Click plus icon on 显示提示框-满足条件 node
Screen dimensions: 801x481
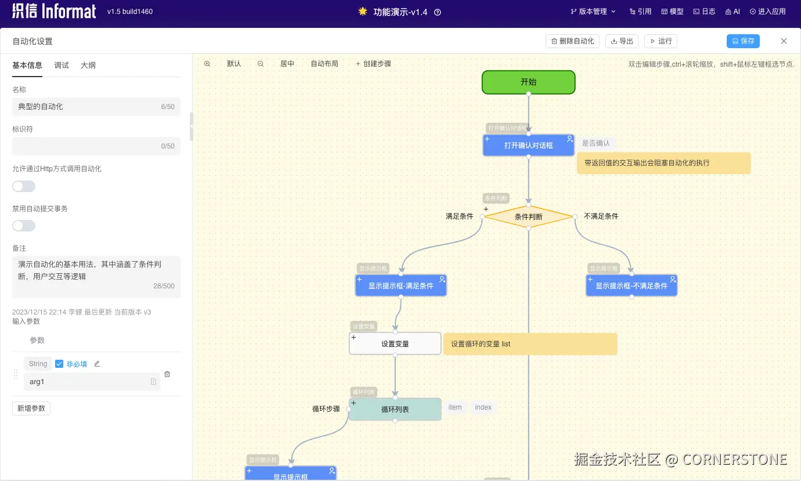coord(359,279)
